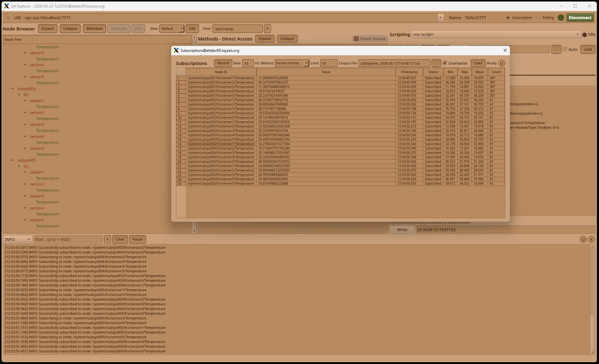
Task: Enable the Direct Invoke checkbox
Action: (356, 39)
